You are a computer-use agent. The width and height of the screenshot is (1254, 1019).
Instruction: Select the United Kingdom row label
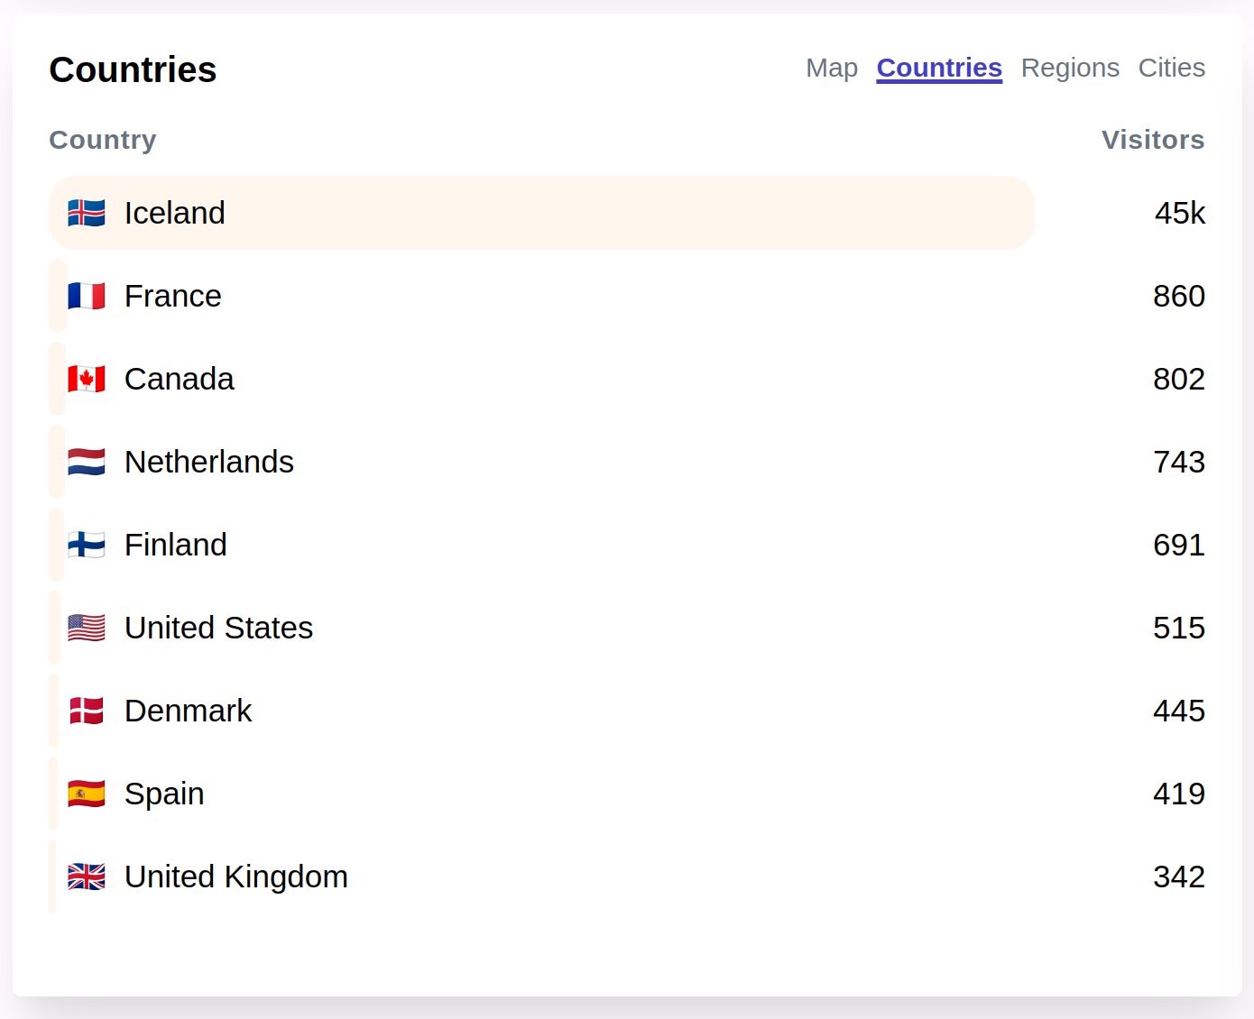click(x=236, y=877)
